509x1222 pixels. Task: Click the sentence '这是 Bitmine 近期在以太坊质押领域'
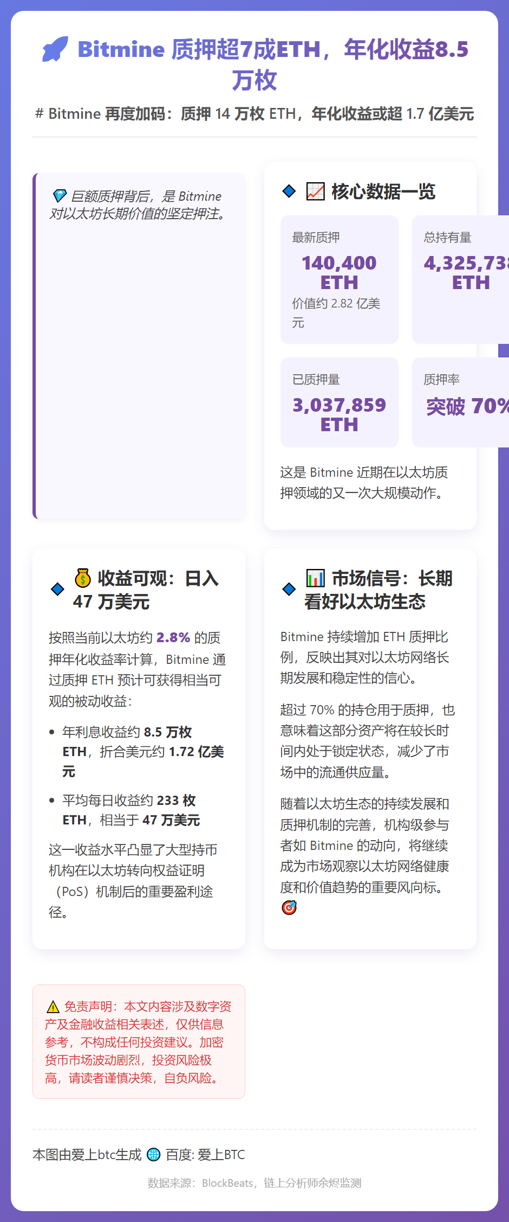tap(364, 482)
